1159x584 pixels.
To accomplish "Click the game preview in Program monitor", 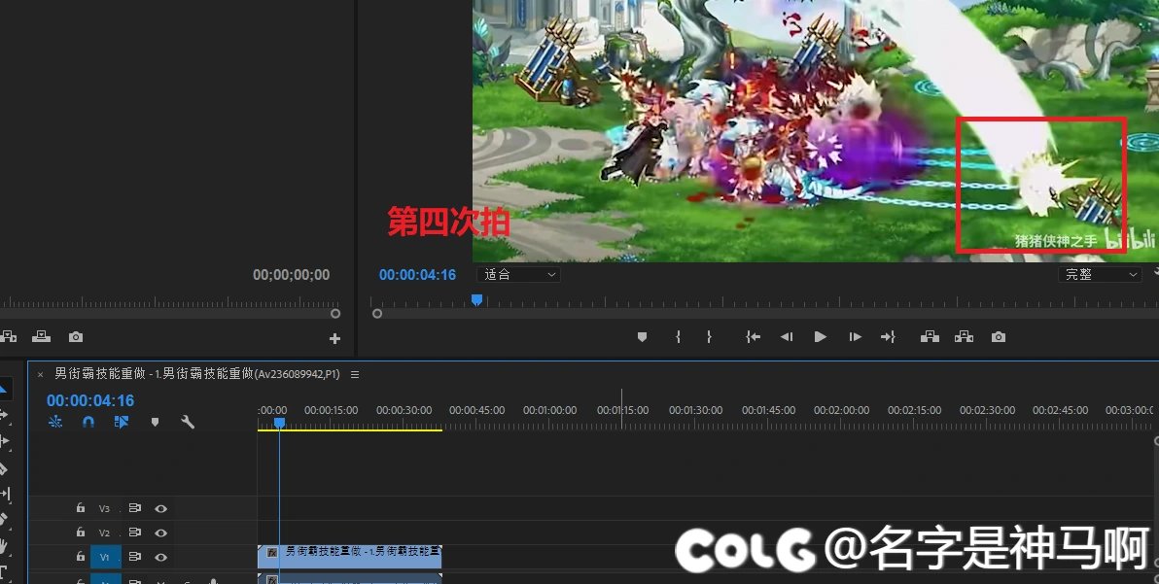I will tap(816, 130).
